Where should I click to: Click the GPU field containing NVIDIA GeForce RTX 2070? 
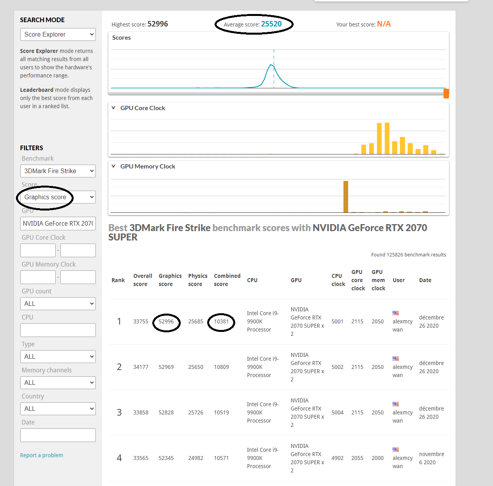[58, 223]
